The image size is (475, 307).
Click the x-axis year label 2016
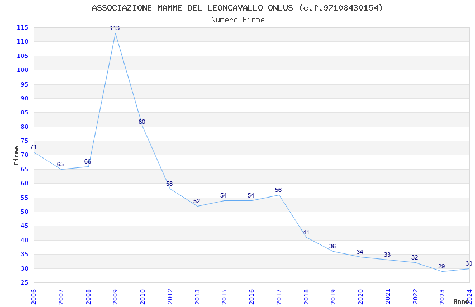click(x=251, y=297)
